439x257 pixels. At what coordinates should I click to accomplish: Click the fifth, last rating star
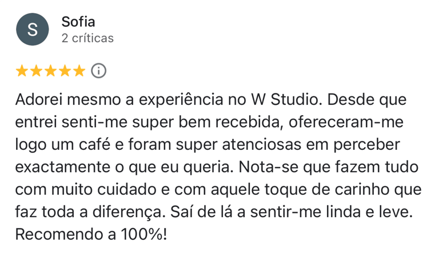79,71
